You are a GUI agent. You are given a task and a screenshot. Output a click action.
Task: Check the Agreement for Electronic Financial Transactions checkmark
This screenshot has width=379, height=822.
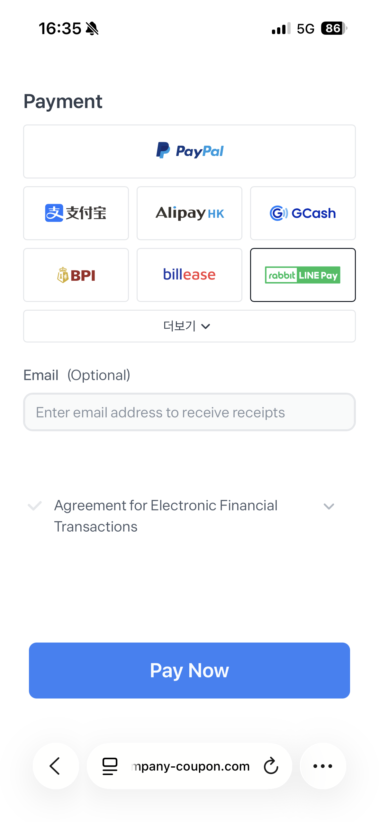pos(35,506)
